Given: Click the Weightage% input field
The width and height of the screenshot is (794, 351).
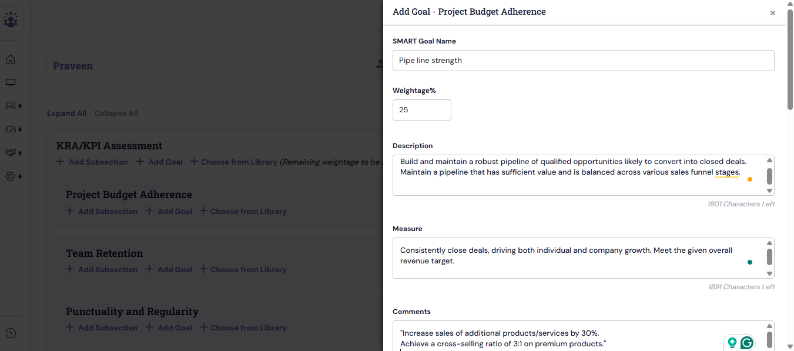Looking at the screenshot, I should 421,110.
